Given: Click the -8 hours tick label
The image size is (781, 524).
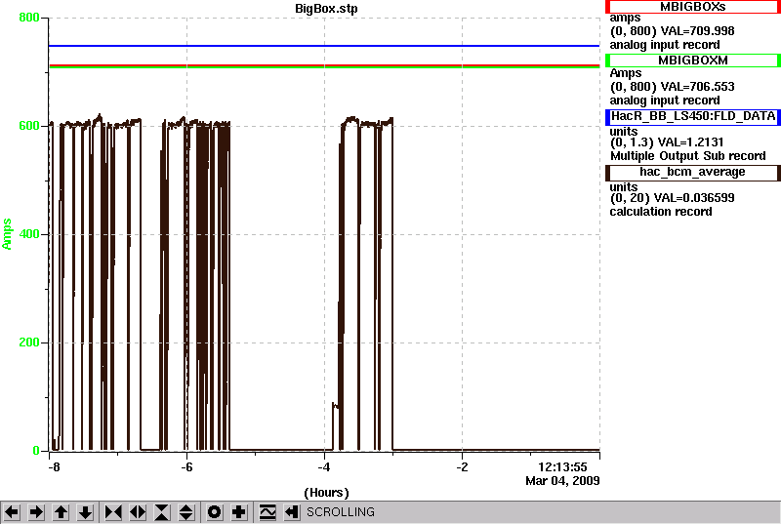Looking at the screenshot, I should tap(54, 467).
